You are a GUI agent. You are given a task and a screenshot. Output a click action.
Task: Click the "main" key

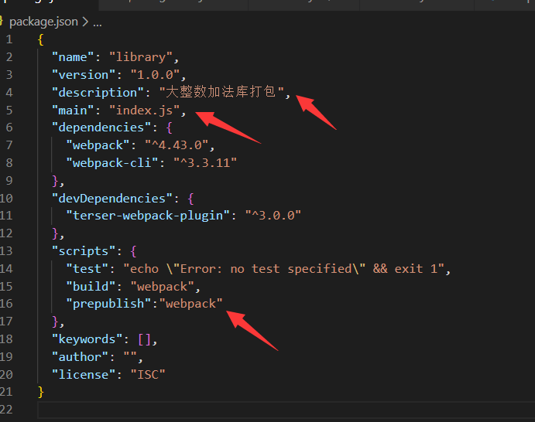[72, 111]
